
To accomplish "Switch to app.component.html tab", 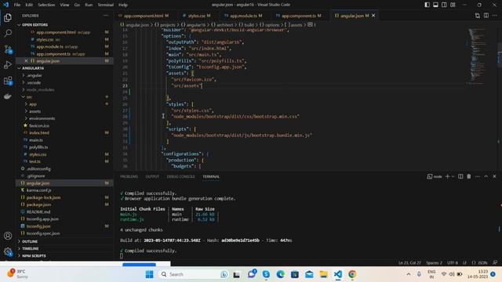I will pyautogui.click(x=144, y=16).
